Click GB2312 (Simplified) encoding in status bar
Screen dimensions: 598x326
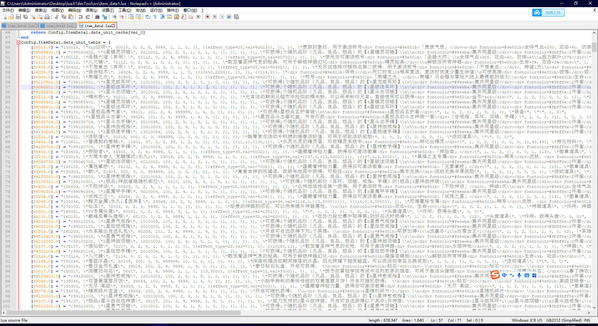(564, 320)
